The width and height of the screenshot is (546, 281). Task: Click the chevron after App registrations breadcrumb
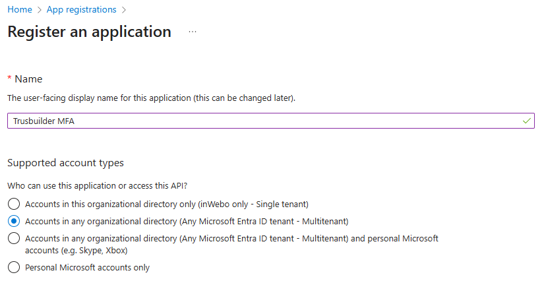tap(124, 10)
